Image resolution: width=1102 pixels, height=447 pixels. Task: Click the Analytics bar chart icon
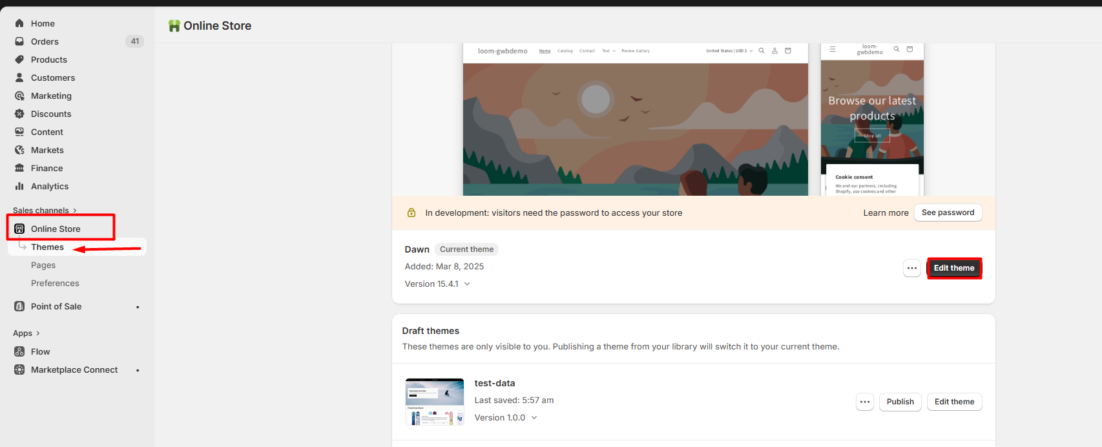[19, 186]
